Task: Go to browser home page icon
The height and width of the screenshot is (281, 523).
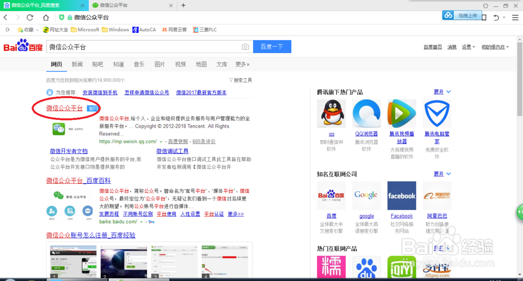Action: pyautogui.click(x=46, y=17)
